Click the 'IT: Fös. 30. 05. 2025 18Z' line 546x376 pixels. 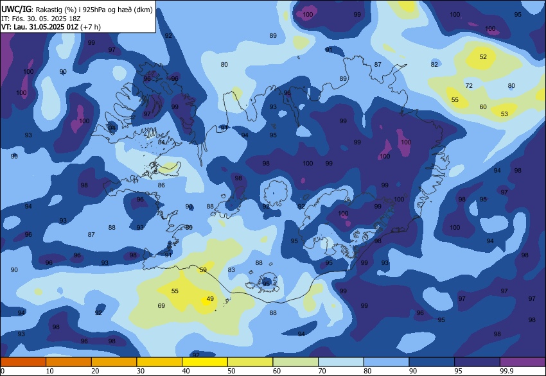(40, 19)
